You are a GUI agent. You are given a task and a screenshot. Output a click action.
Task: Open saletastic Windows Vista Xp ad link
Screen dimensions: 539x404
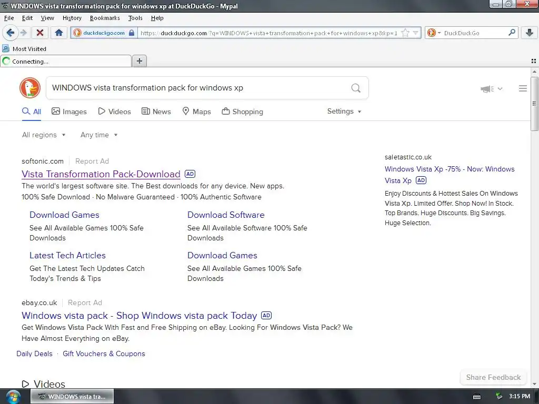(x=450, y=175)
